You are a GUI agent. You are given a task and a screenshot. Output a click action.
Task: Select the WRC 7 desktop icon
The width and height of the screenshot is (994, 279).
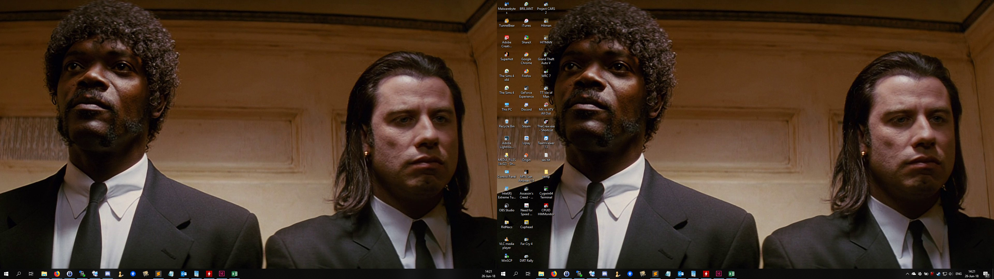pos(546,73)
